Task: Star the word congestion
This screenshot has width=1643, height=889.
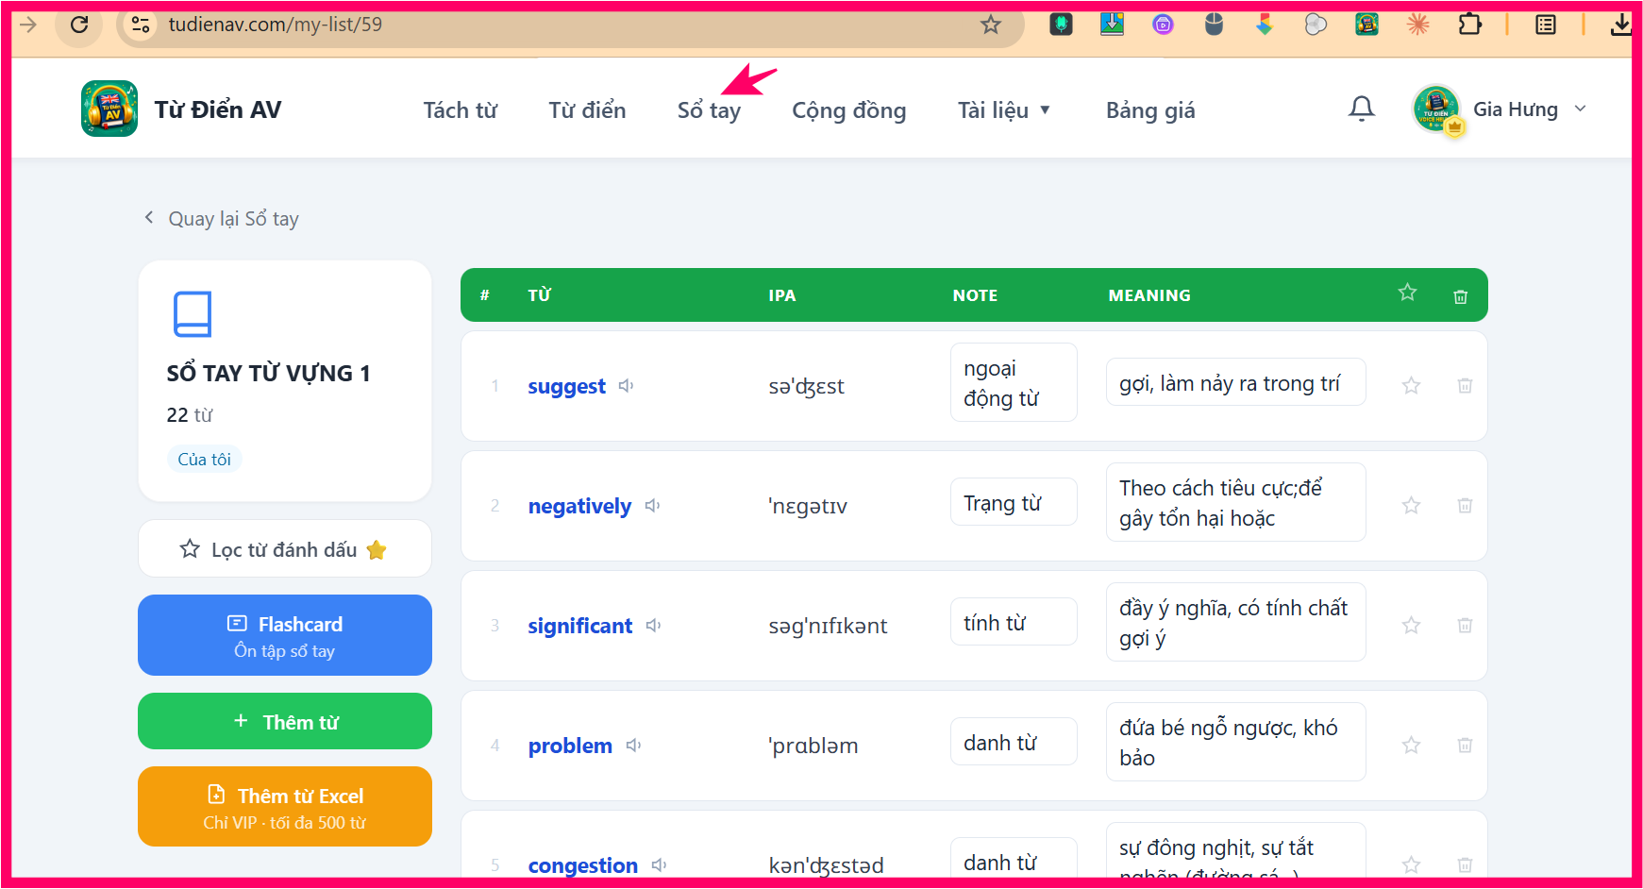Action: click(x=1411, y=864)
